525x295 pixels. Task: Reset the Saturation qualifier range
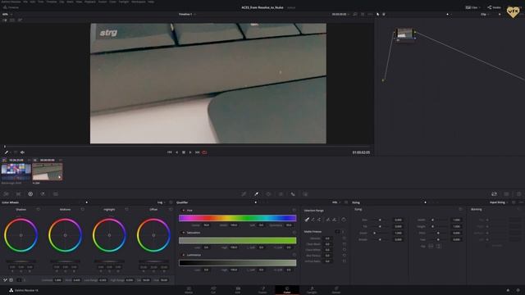294,233
